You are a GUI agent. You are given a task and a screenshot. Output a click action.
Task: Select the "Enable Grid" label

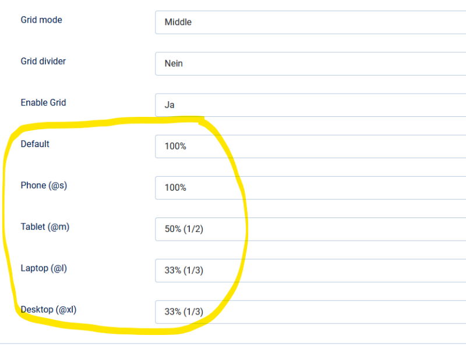[x=43, y=102]
